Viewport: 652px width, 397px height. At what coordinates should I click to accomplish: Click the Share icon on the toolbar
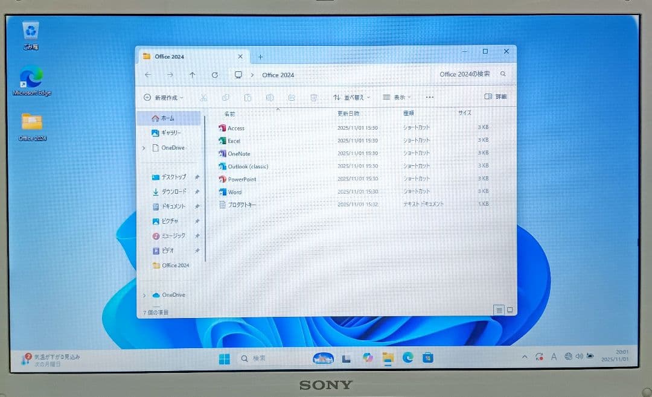coord(292,97)
